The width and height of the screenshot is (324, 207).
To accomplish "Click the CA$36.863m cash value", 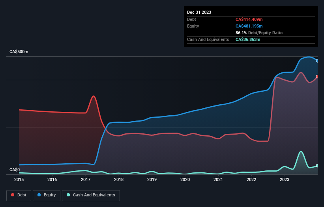I will tap(248, 39).
